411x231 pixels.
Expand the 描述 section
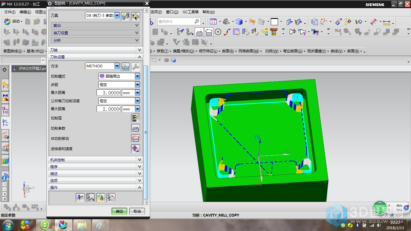click(x=95, y=174)
